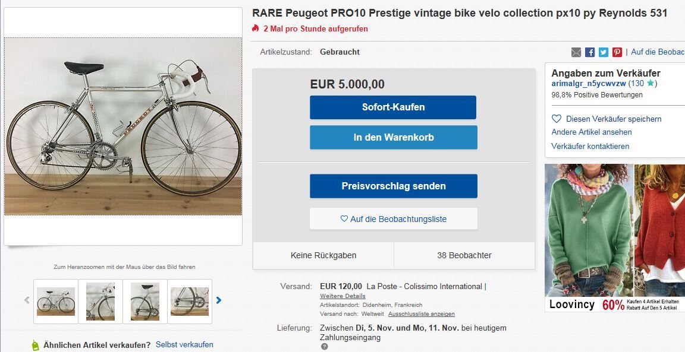Show next thumbnails with right arrow
685x352 pixels.
[x=219, y=300]
